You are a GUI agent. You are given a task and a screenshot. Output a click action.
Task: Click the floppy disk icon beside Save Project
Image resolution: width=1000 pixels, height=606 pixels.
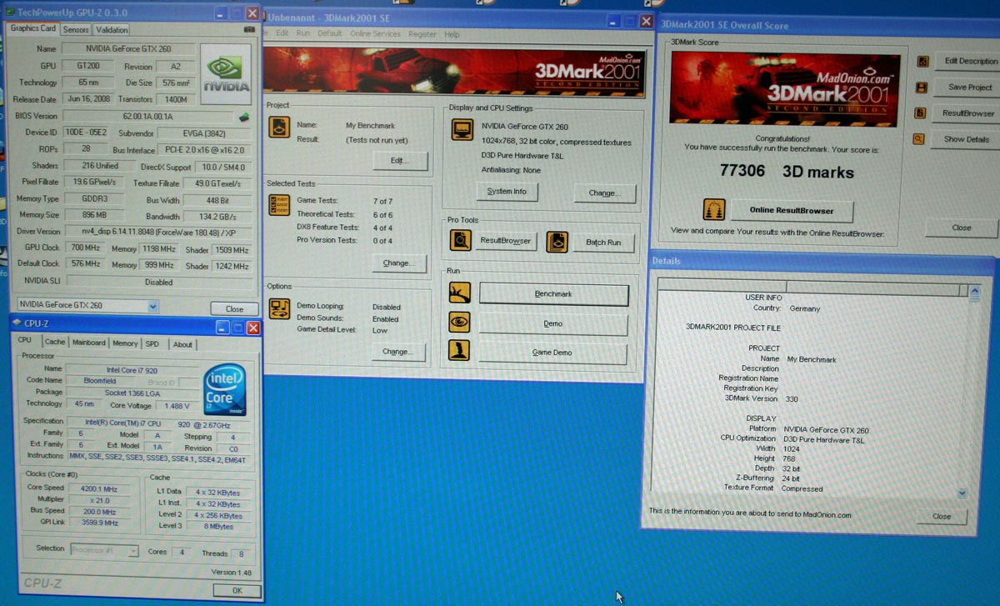pyautogui.click(x=922, y=88)
